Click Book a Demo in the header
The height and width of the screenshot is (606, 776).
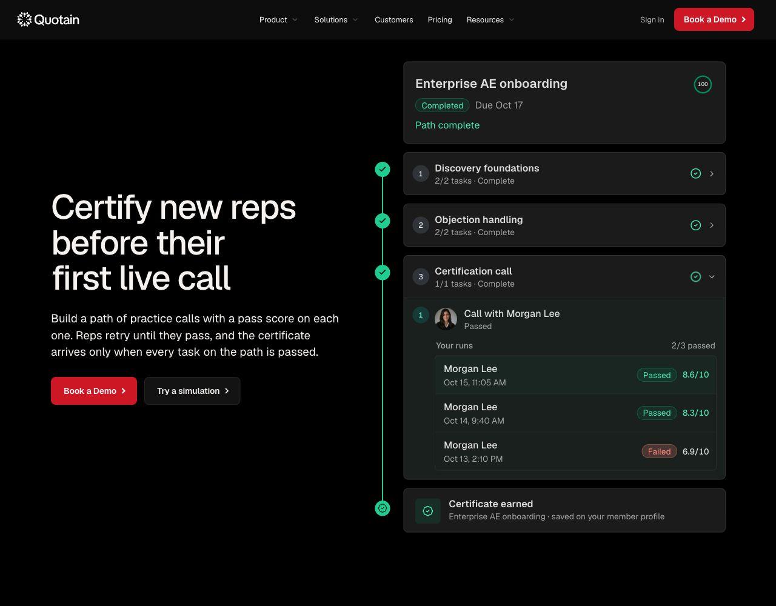click(x=714, y=19)
